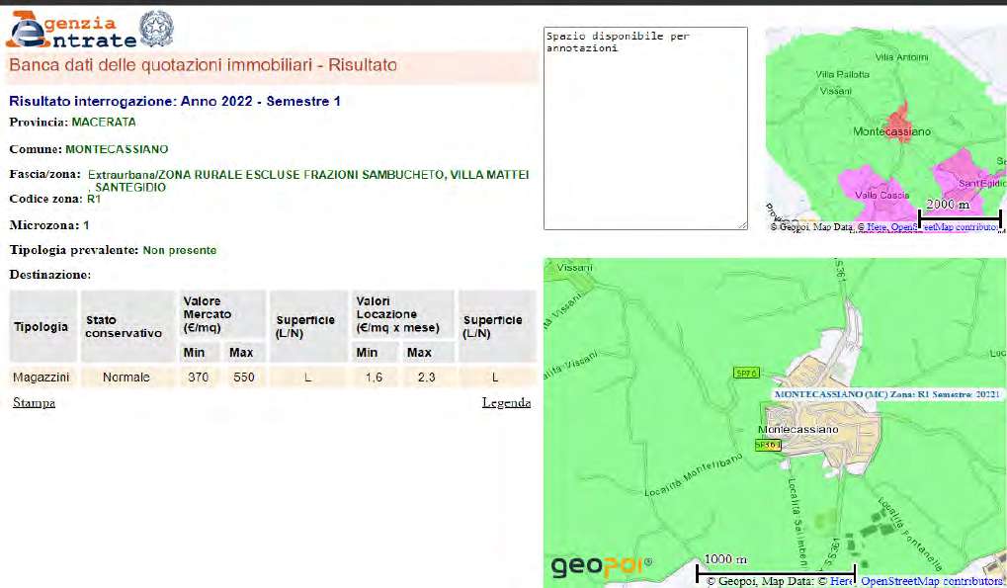Click the Agenzia Entrate logo
The width and height of the screenshot is (1007, 588).
[x=69, y=30]
